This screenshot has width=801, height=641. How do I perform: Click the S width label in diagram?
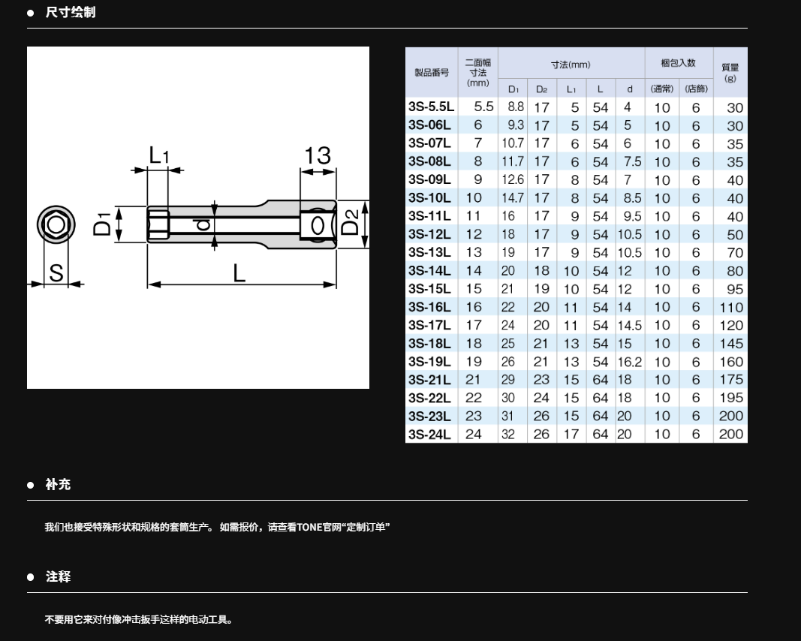click(56, 274)
